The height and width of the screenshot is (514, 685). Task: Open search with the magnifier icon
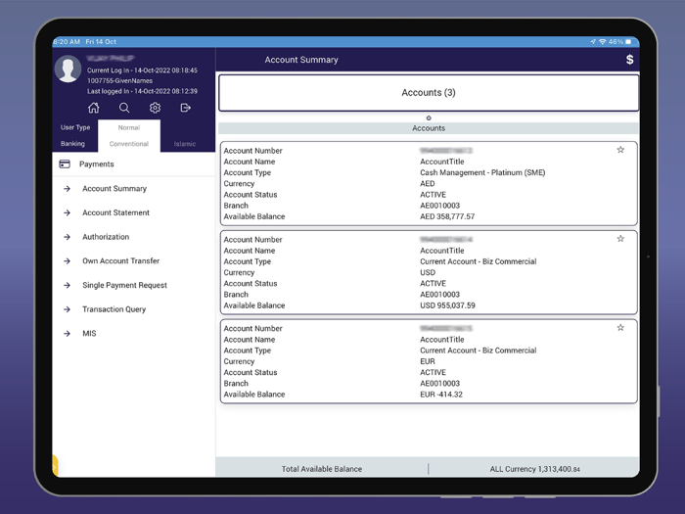pos(124,108)
